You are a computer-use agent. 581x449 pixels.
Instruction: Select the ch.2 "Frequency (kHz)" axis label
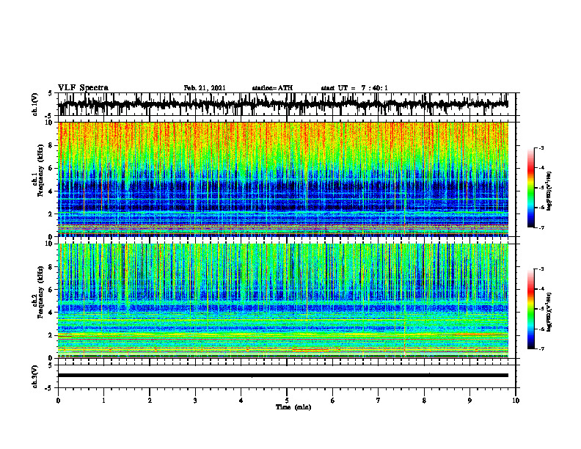coord(40,291)
